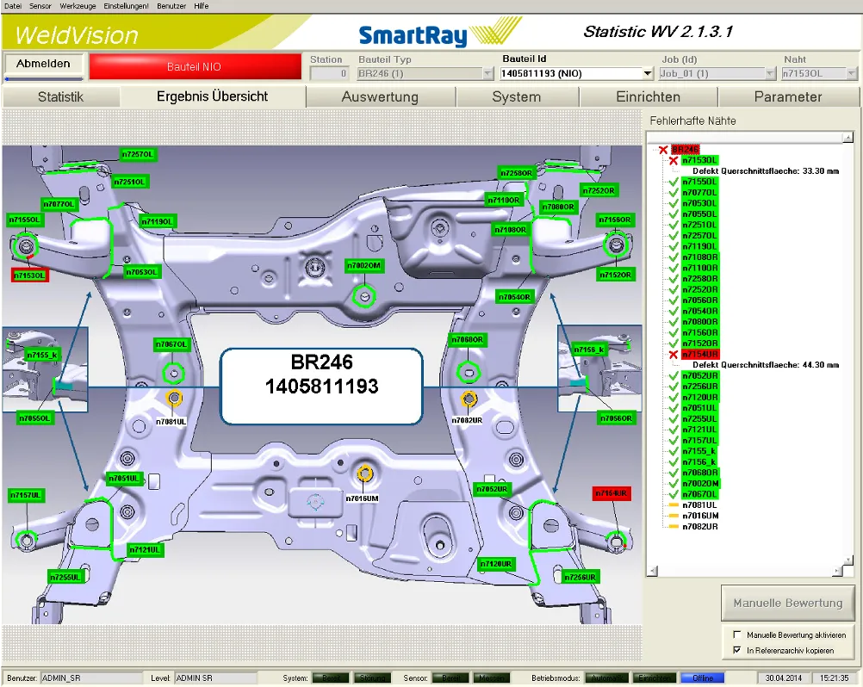Click the Störung system indicator

372,678
